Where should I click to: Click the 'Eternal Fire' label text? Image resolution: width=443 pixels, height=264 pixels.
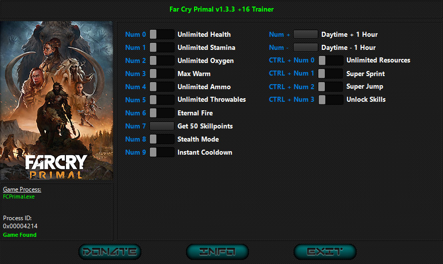195,113
